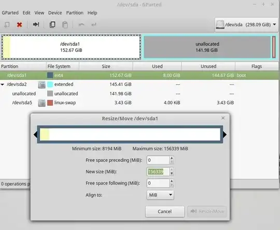Click the key icon beside /dev/sda5
280x230 pixels.
[42, 103]
